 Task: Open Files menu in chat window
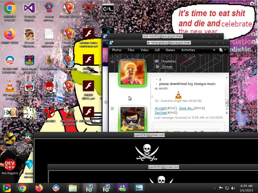(x=131, y=50)
